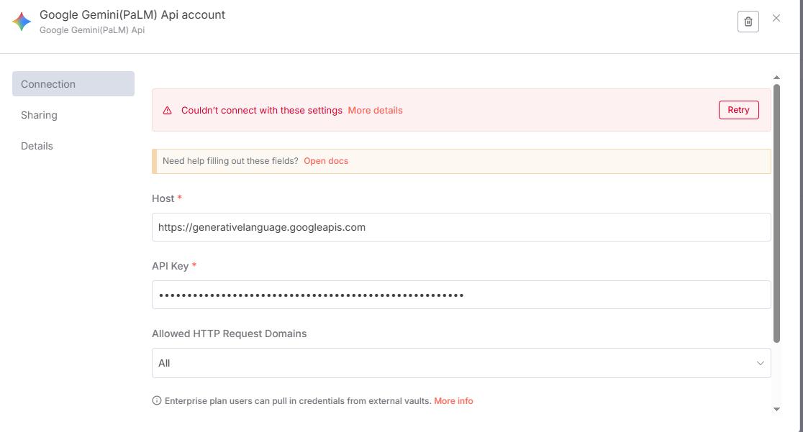The image size is (803, 432).
Task: Close the credential dialog
Action: 776,18
